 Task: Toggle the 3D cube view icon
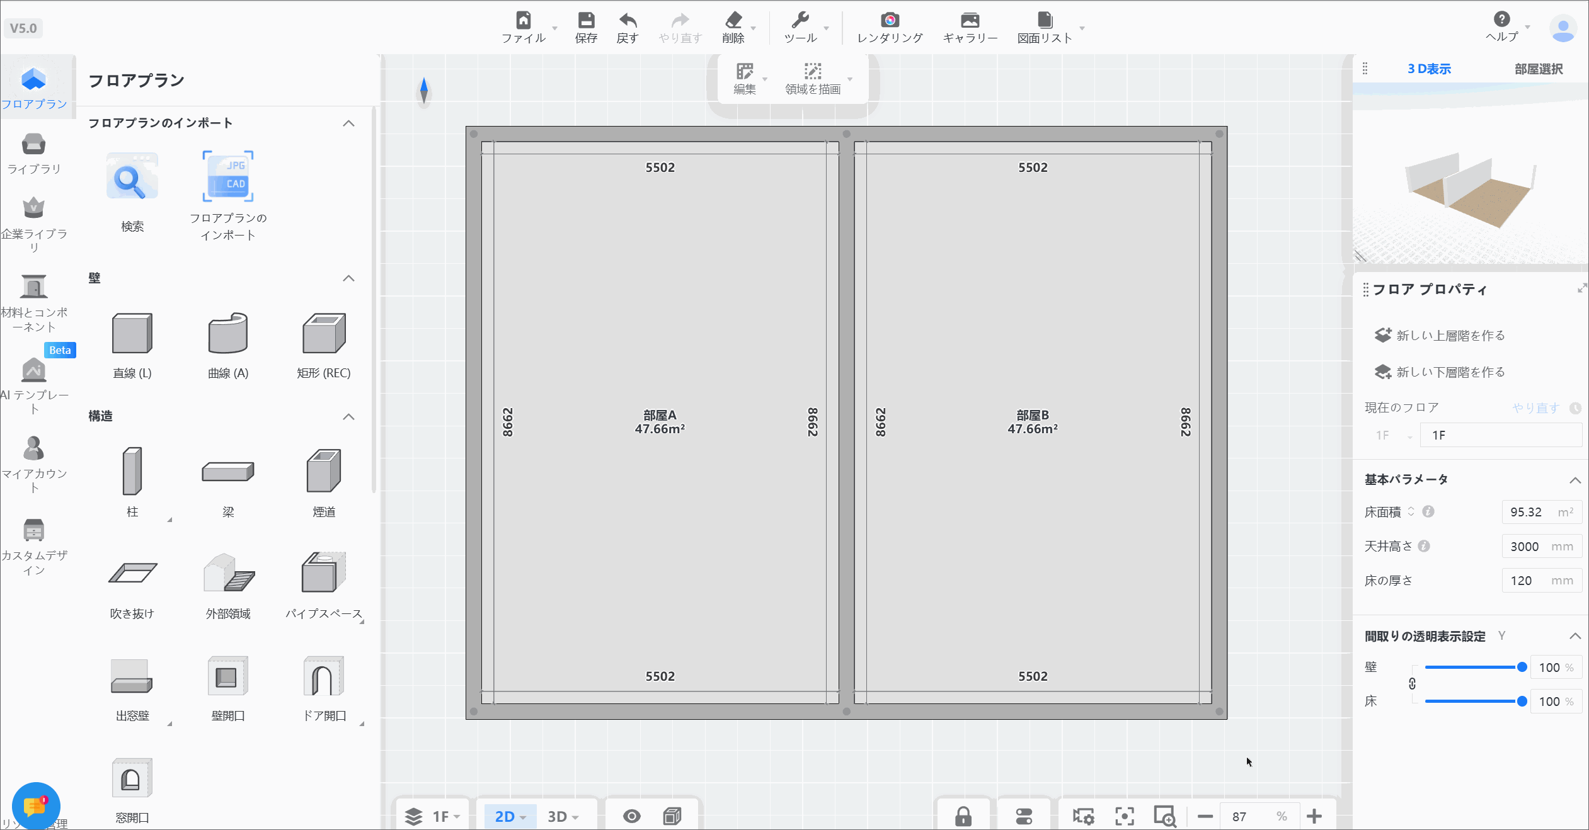pyautogui.click(x=673, y=817)
